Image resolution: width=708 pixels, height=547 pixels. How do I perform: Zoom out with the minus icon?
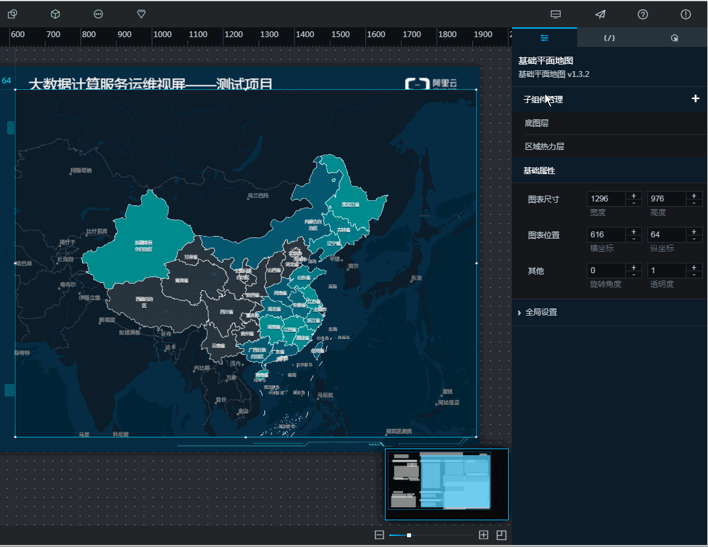[379, 534]
